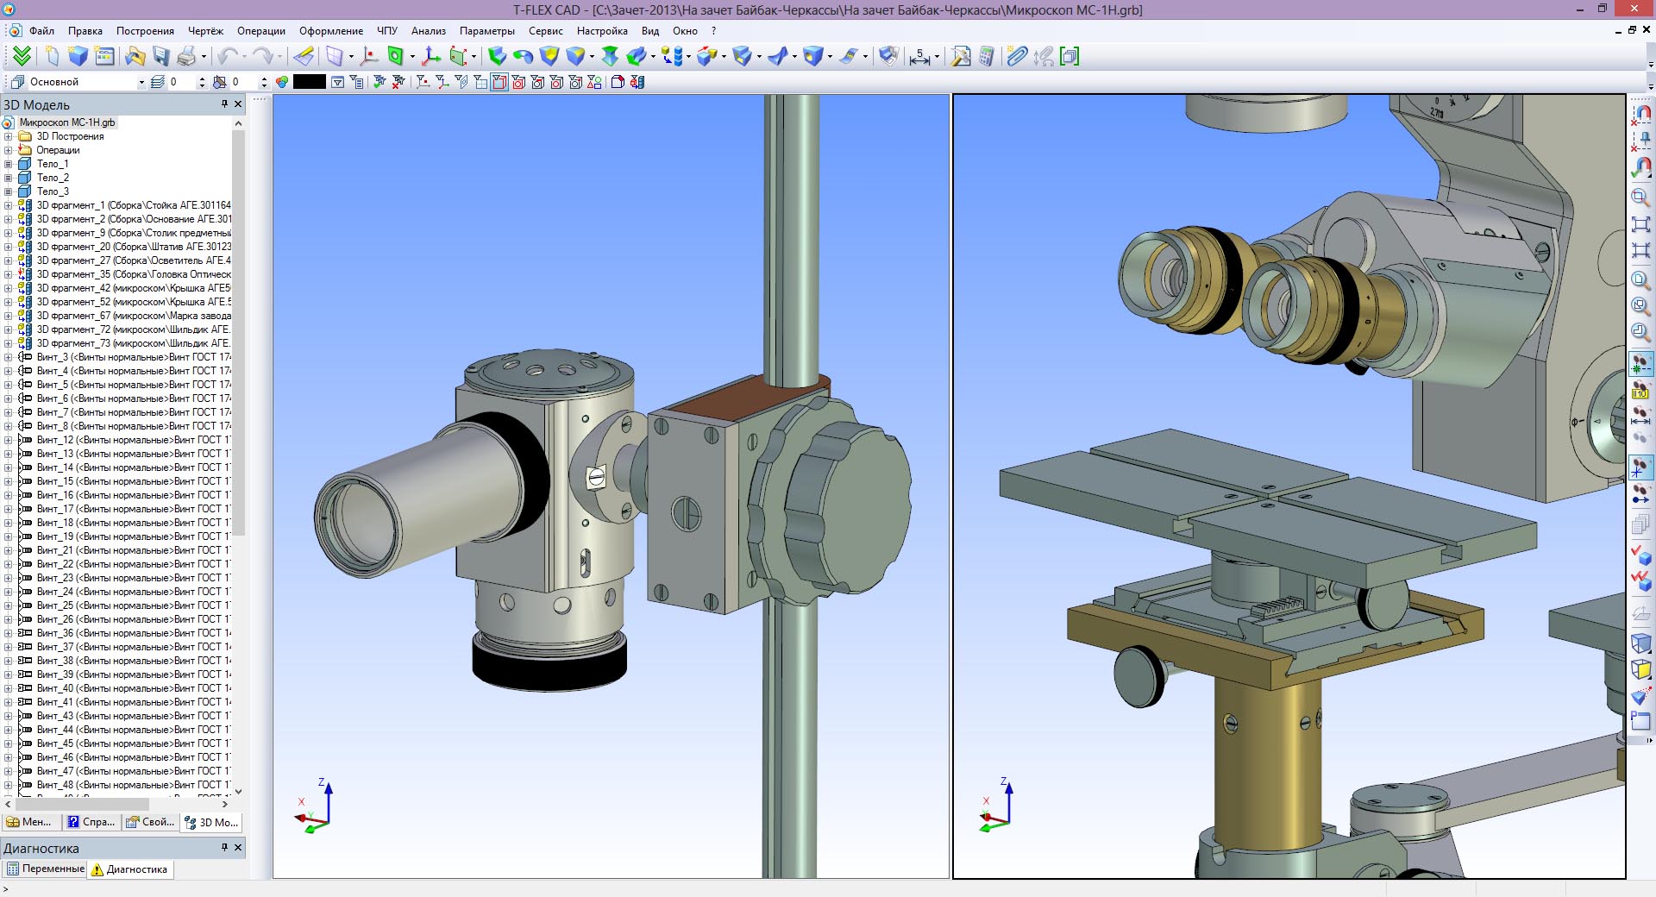Click the dimension icon with number 5
Image resolution: width=1656 pixels, height=897 pixels.
coord(919,56)
